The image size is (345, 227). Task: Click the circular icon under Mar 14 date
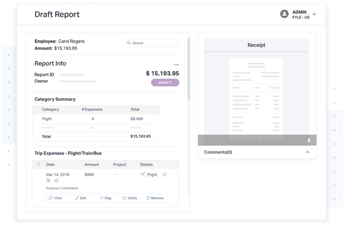click(56, 181)
